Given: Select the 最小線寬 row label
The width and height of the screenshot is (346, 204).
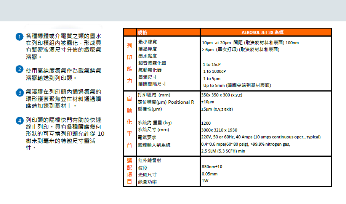Looking at the screenshot, I should click(147, 42).
